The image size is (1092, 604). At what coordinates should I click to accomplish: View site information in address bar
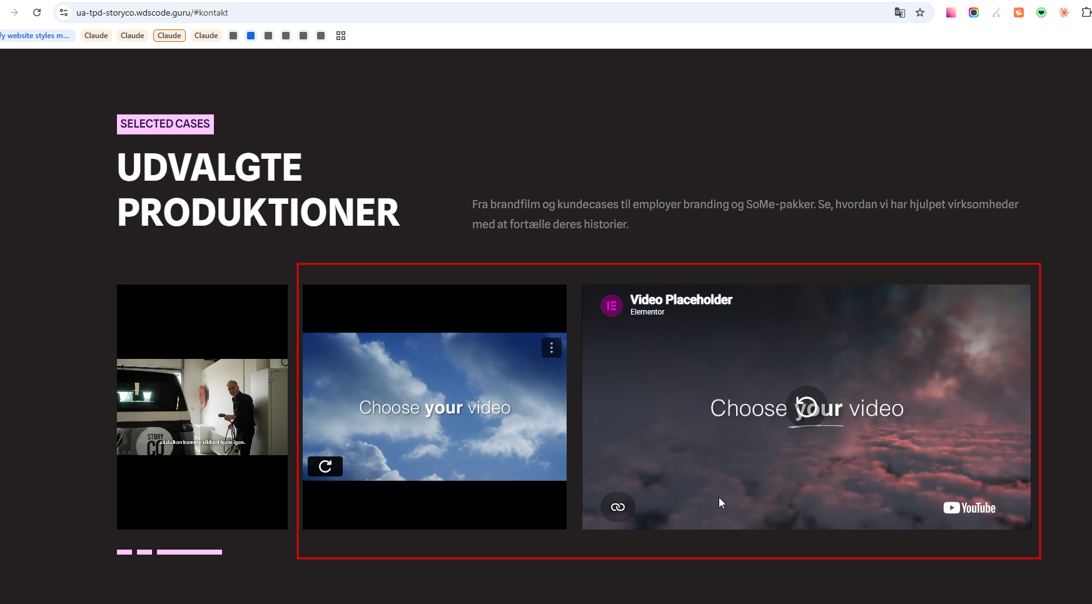click(x=64, y=13)
